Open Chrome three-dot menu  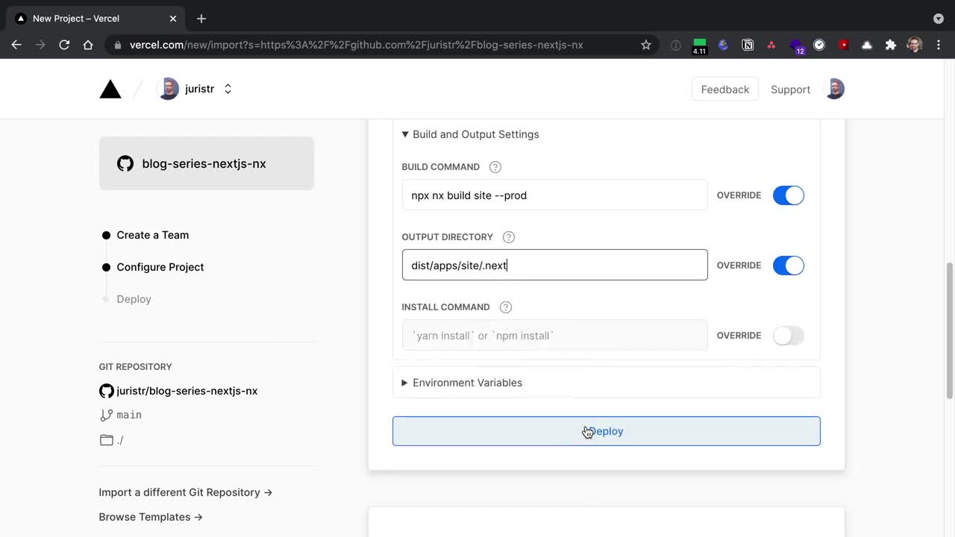939,45
